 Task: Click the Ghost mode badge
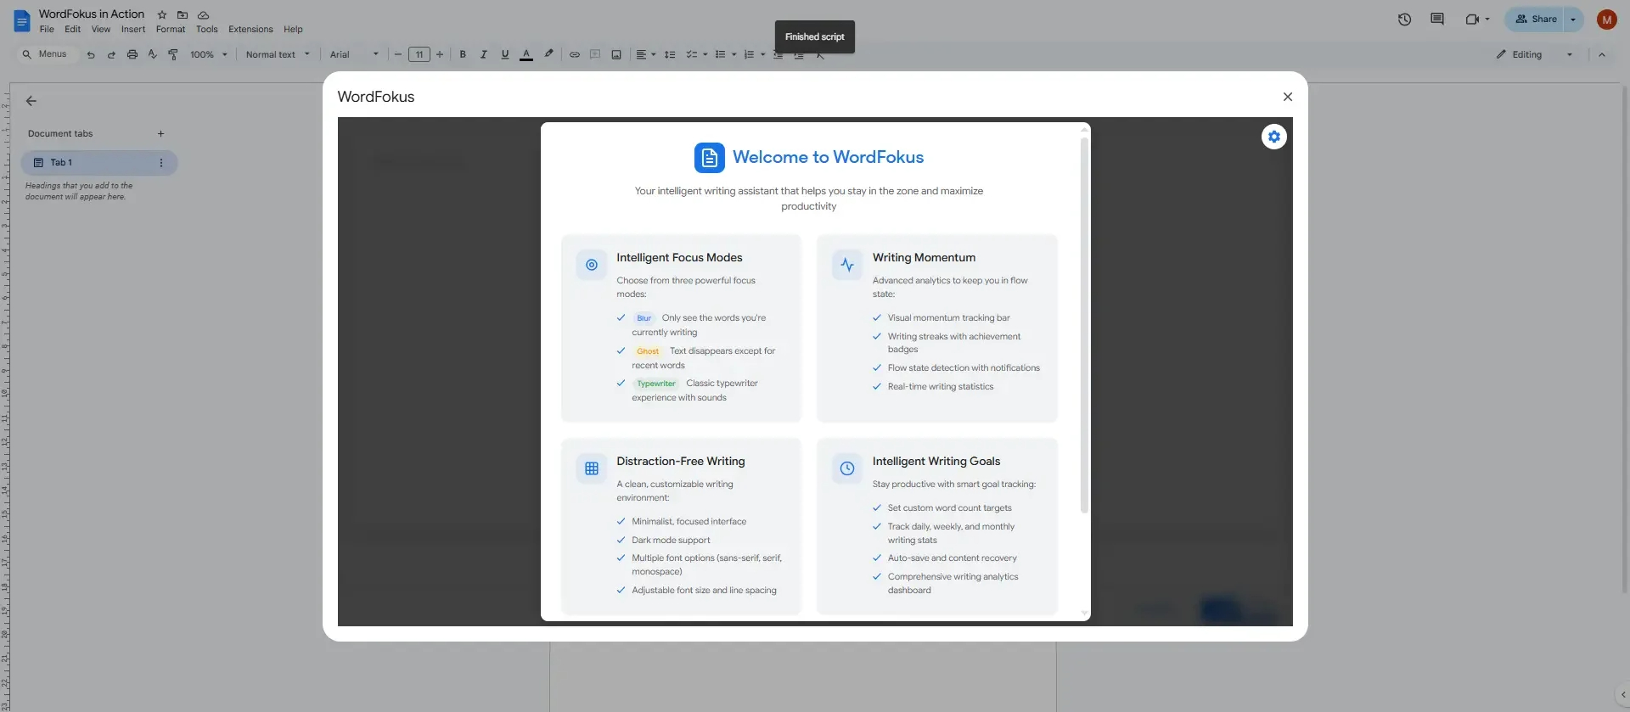click(648, 351)
